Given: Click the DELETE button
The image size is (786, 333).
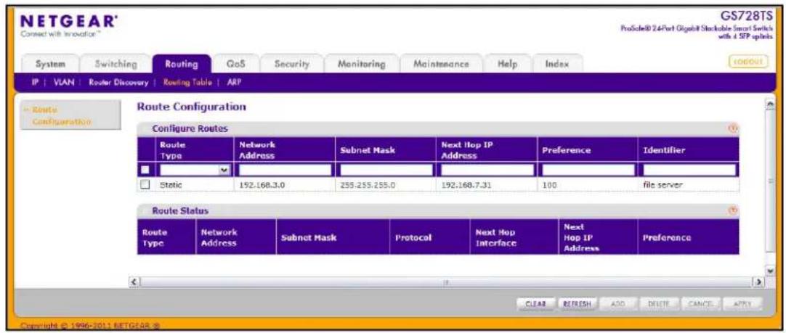Looking at the screenshot, I should 658,303.
